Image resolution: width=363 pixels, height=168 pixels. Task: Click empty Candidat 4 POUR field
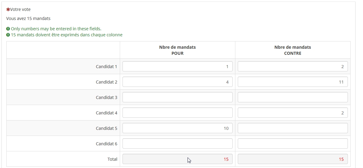177,113
